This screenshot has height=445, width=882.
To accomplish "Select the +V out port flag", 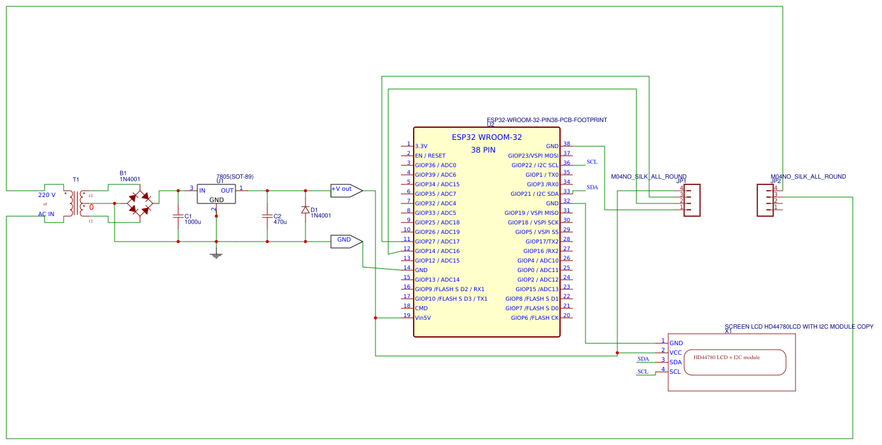I will click(x=347, y=190).
